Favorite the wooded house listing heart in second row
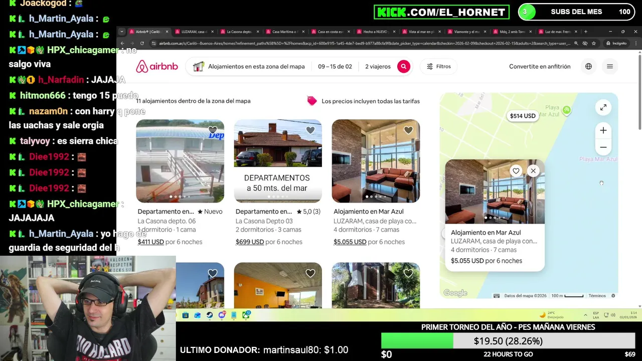The height and width of the screenshot is (361, 642). pos(408,273)
